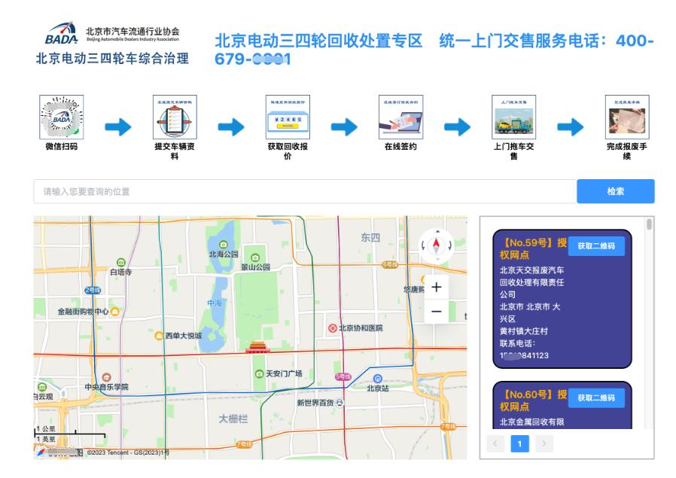Get QR code for No.60 authorized network point
676x478 pixels.
coord(598,398)
